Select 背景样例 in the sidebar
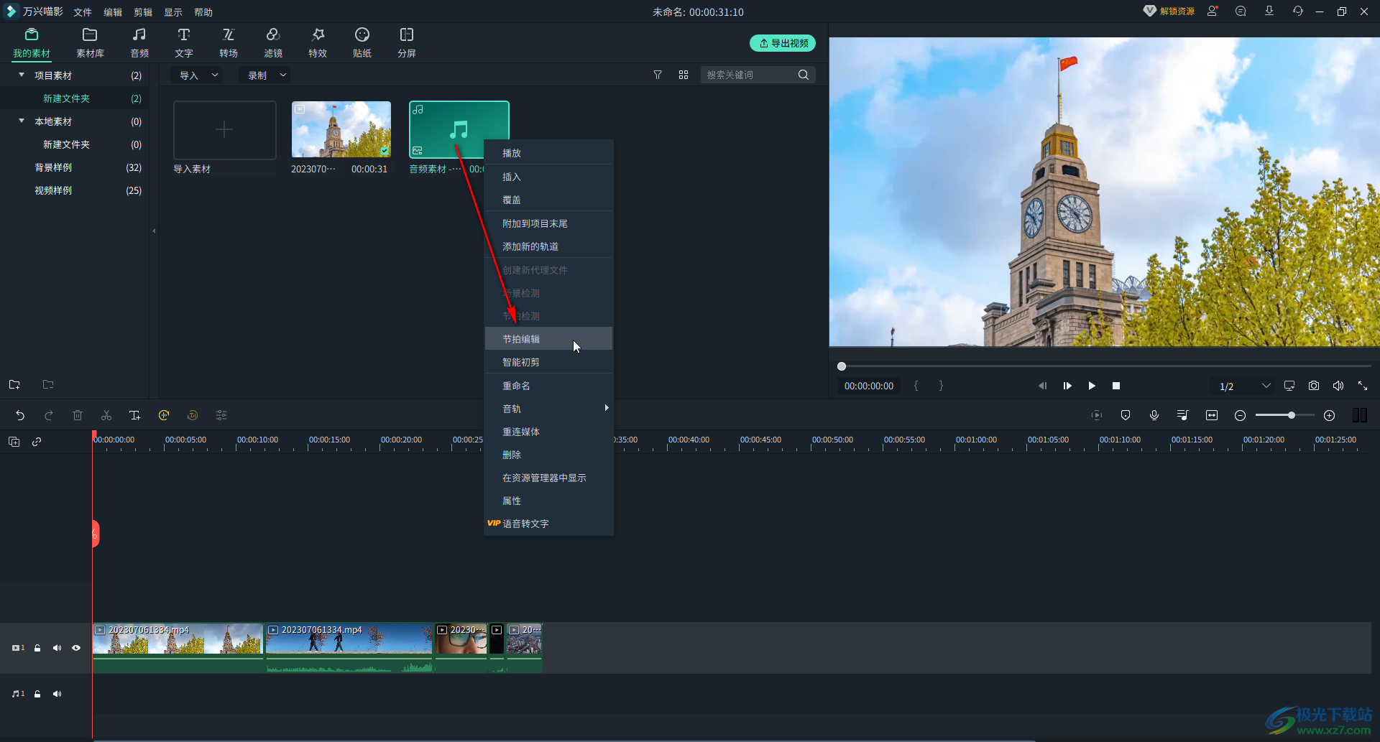Screen dimensions: 1380x742 53,167
